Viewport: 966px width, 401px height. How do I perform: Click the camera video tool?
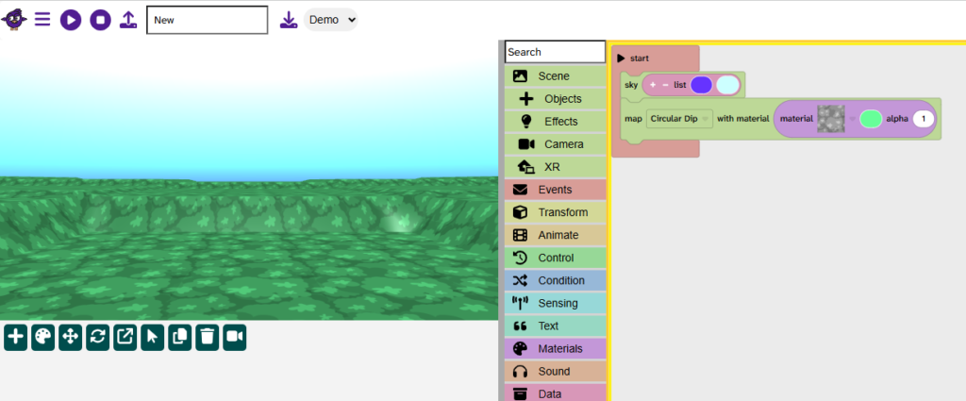coord(235,338)
